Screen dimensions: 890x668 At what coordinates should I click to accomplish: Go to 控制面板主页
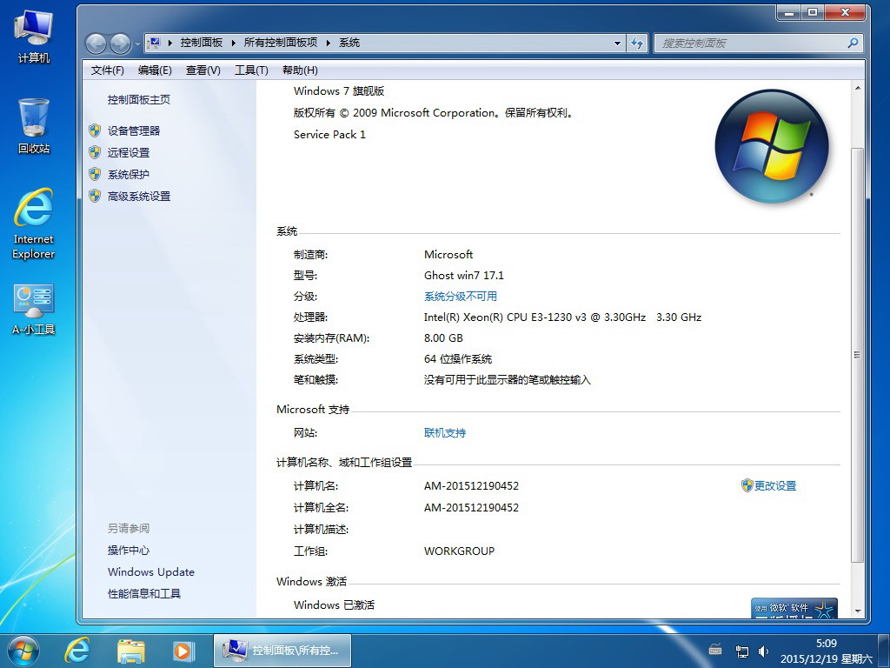tap(139, 99)
